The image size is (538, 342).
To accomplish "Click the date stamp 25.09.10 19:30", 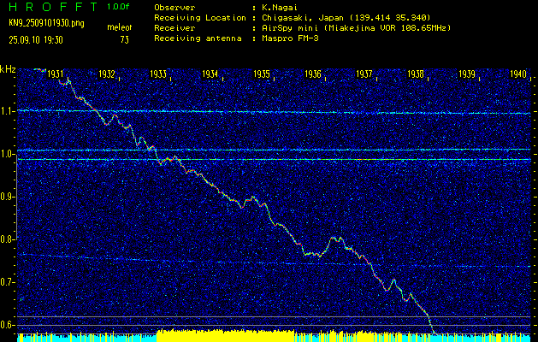I will tap(36, 40).
